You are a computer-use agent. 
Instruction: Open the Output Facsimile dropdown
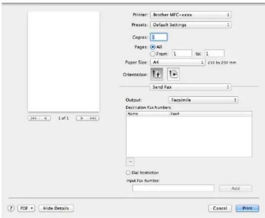(x=203, y=100)
